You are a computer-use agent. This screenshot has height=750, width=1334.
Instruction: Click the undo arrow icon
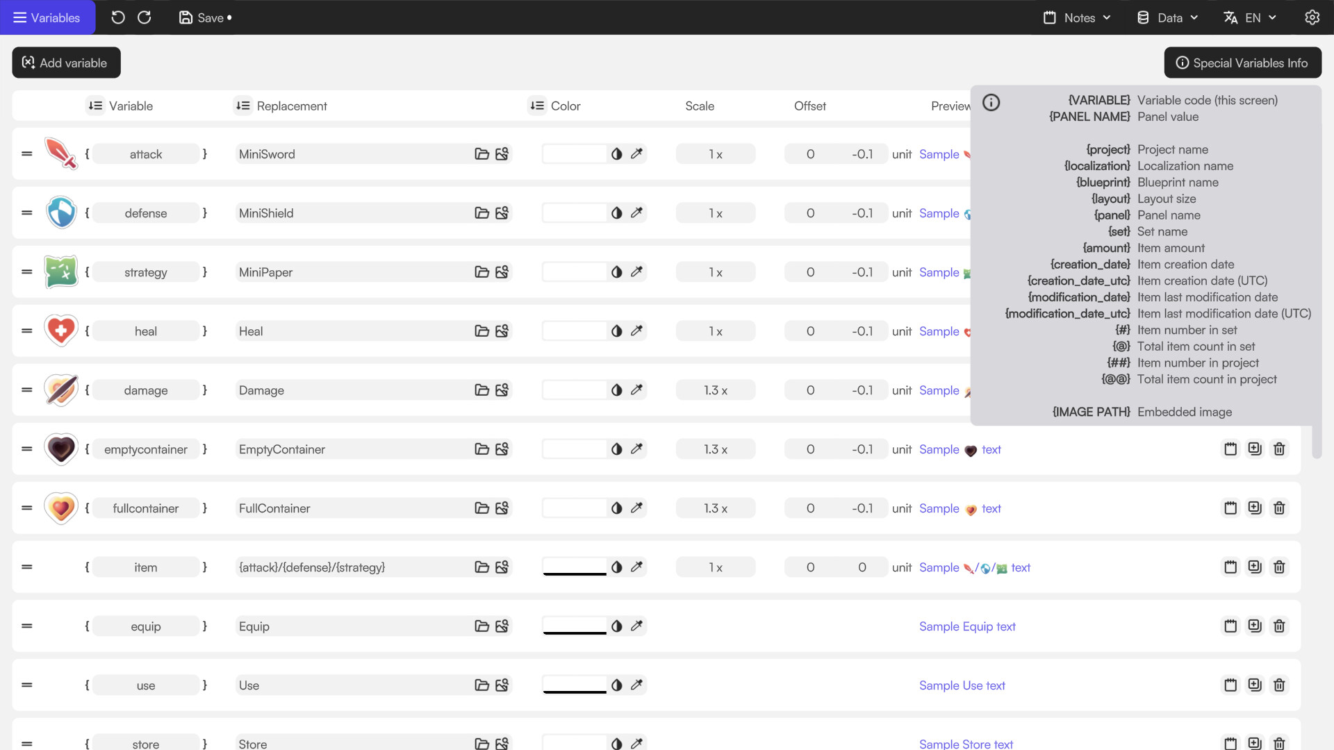point(118,17)
